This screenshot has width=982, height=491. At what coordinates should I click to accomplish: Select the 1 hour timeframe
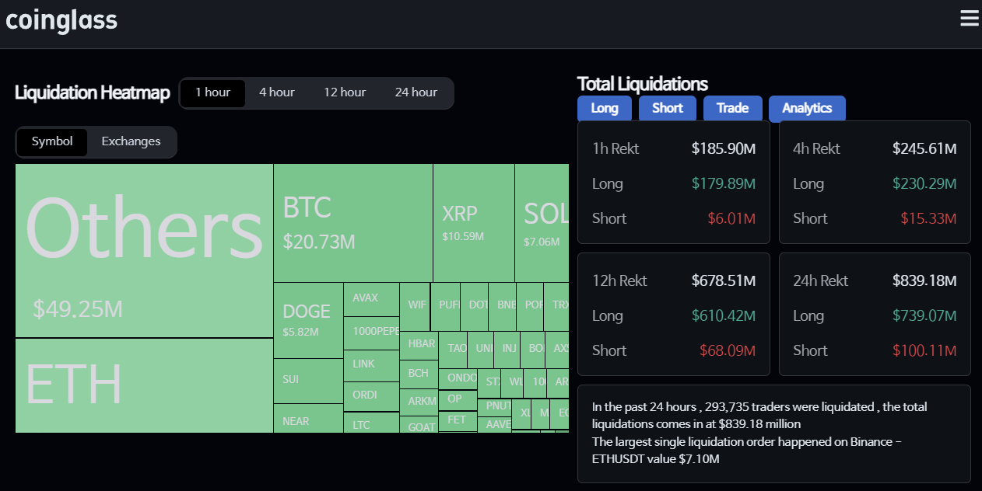pyautogui.click(x=212, y=92)
